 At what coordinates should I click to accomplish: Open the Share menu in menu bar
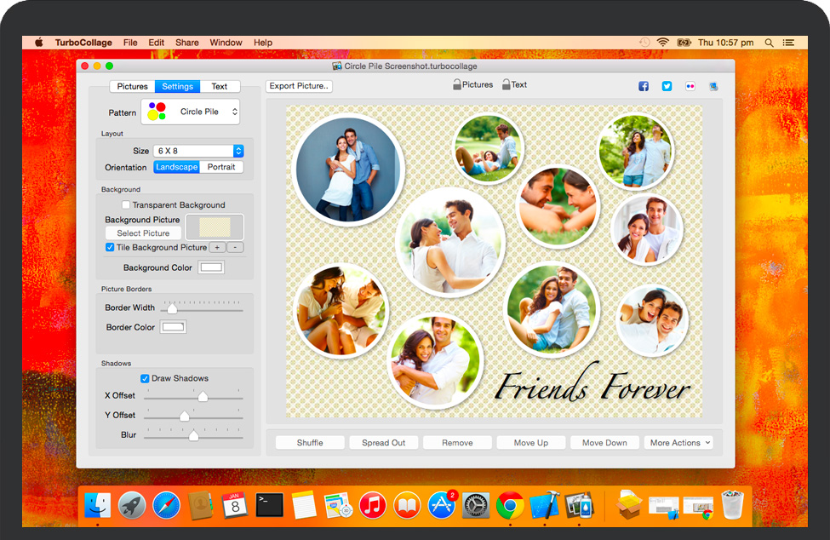click(x=186, y=43)
